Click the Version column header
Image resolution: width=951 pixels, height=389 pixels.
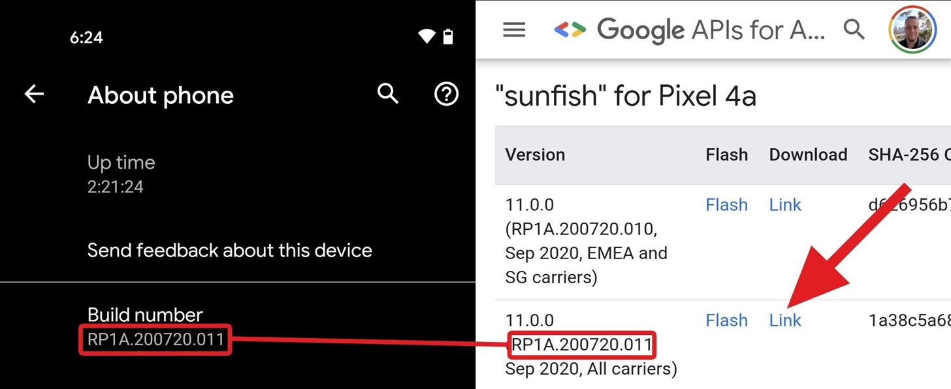pyautogui.click(x=535, y=155)
